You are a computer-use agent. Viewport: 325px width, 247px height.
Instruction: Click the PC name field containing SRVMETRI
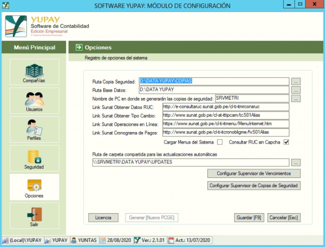pos(252,98)
